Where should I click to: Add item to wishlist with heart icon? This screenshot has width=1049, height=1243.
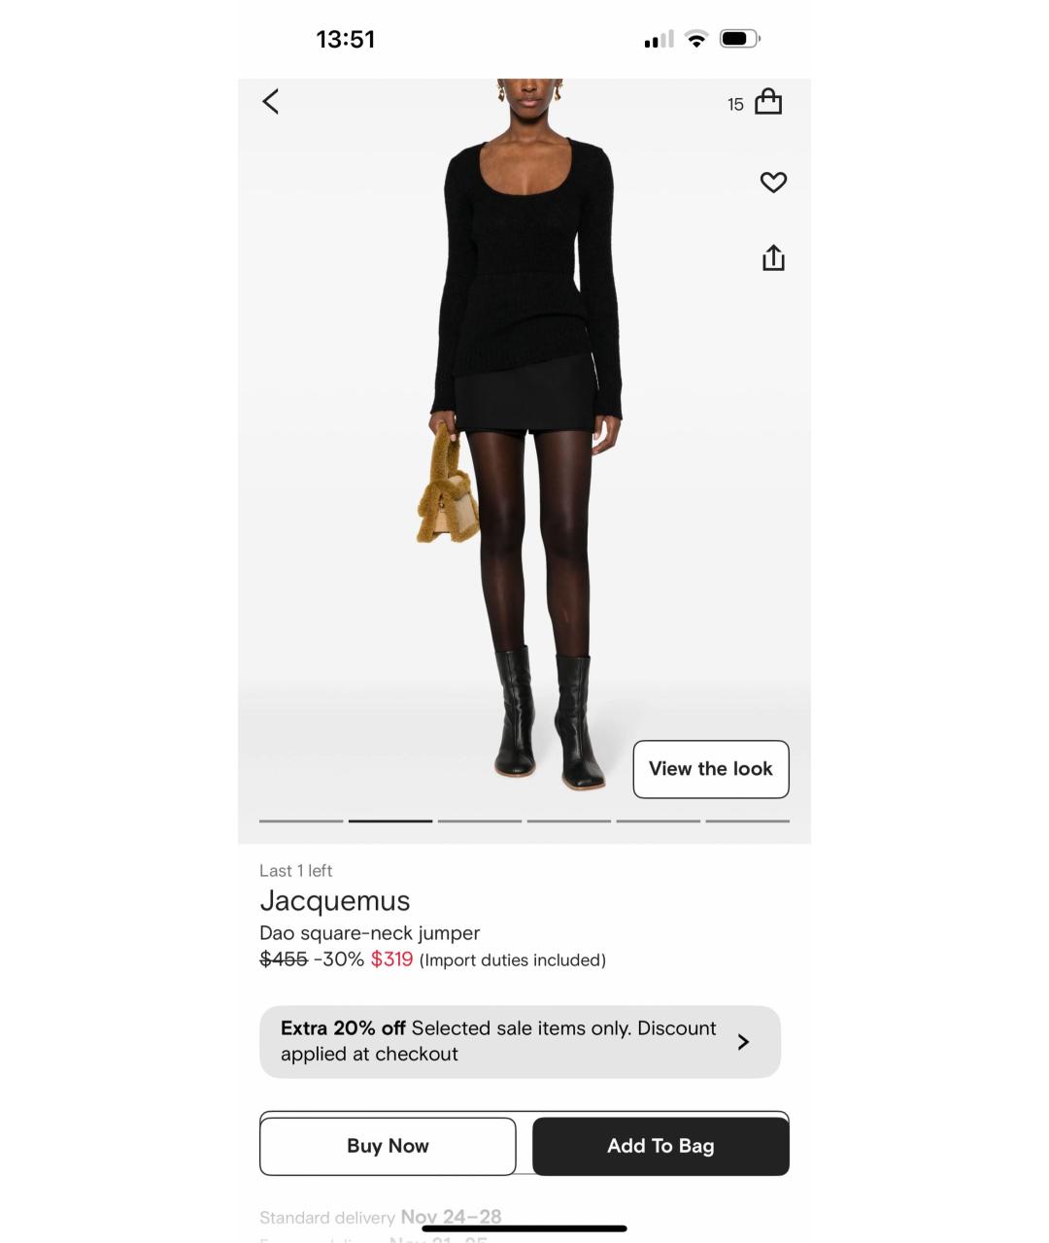[x=773, y=182]
